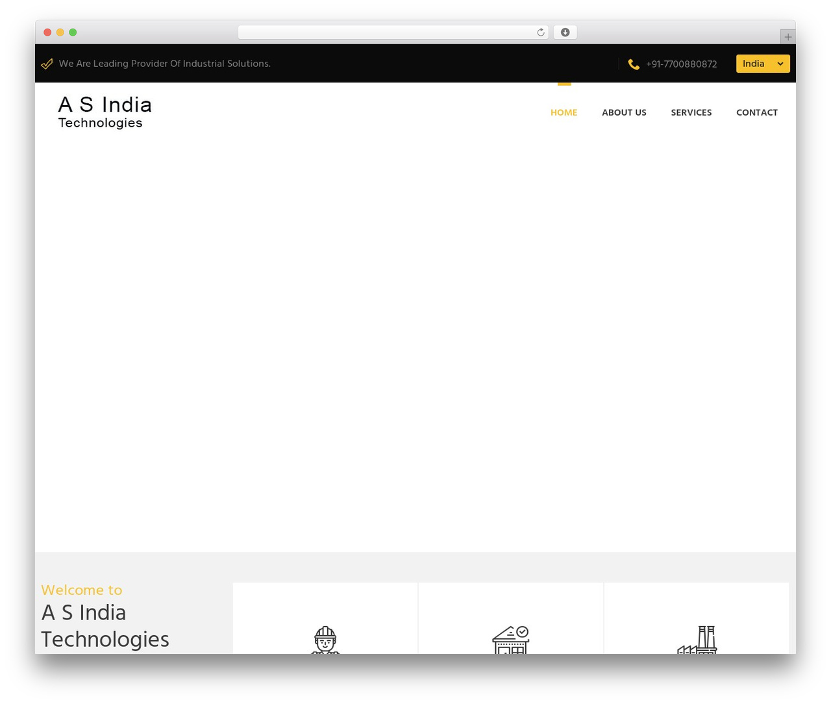
Task: Click the 'Welcome to' heading text
Action: tap(82, 590)
